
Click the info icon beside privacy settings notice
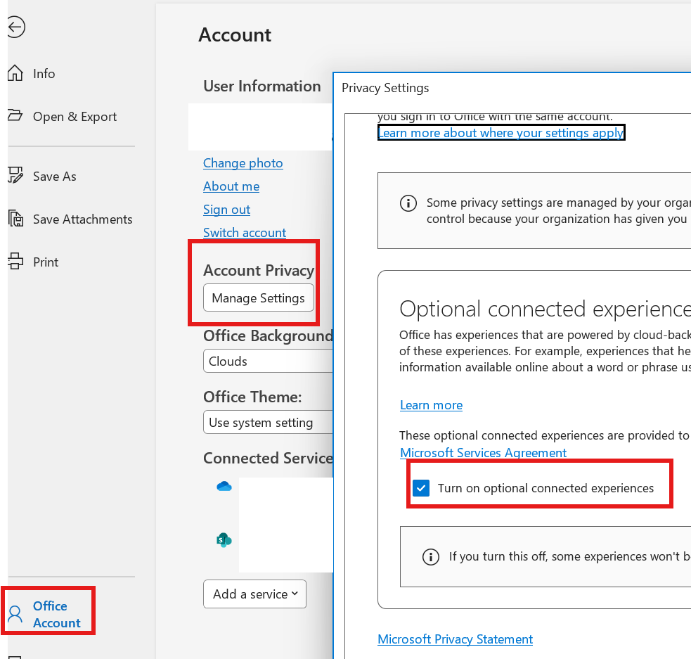coord(408,203)
